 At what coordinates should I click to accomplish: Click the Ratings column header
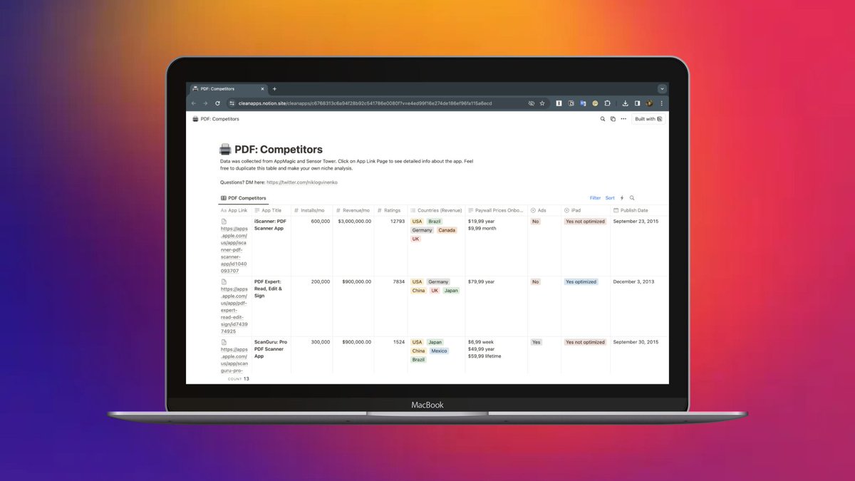(x=390, y=210)
